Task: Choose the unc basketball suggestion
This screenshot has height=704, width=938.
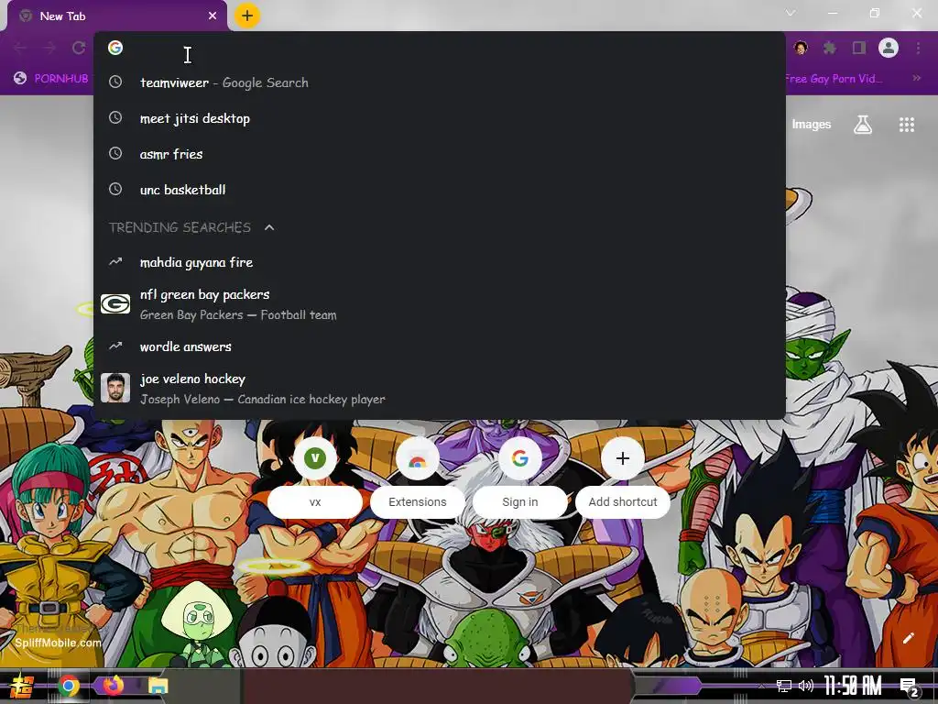Action: (x=439, y=190)
